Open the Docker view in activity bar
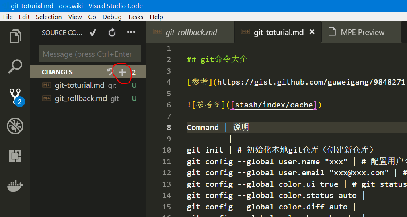407x217 pixels. coord(15,186)
